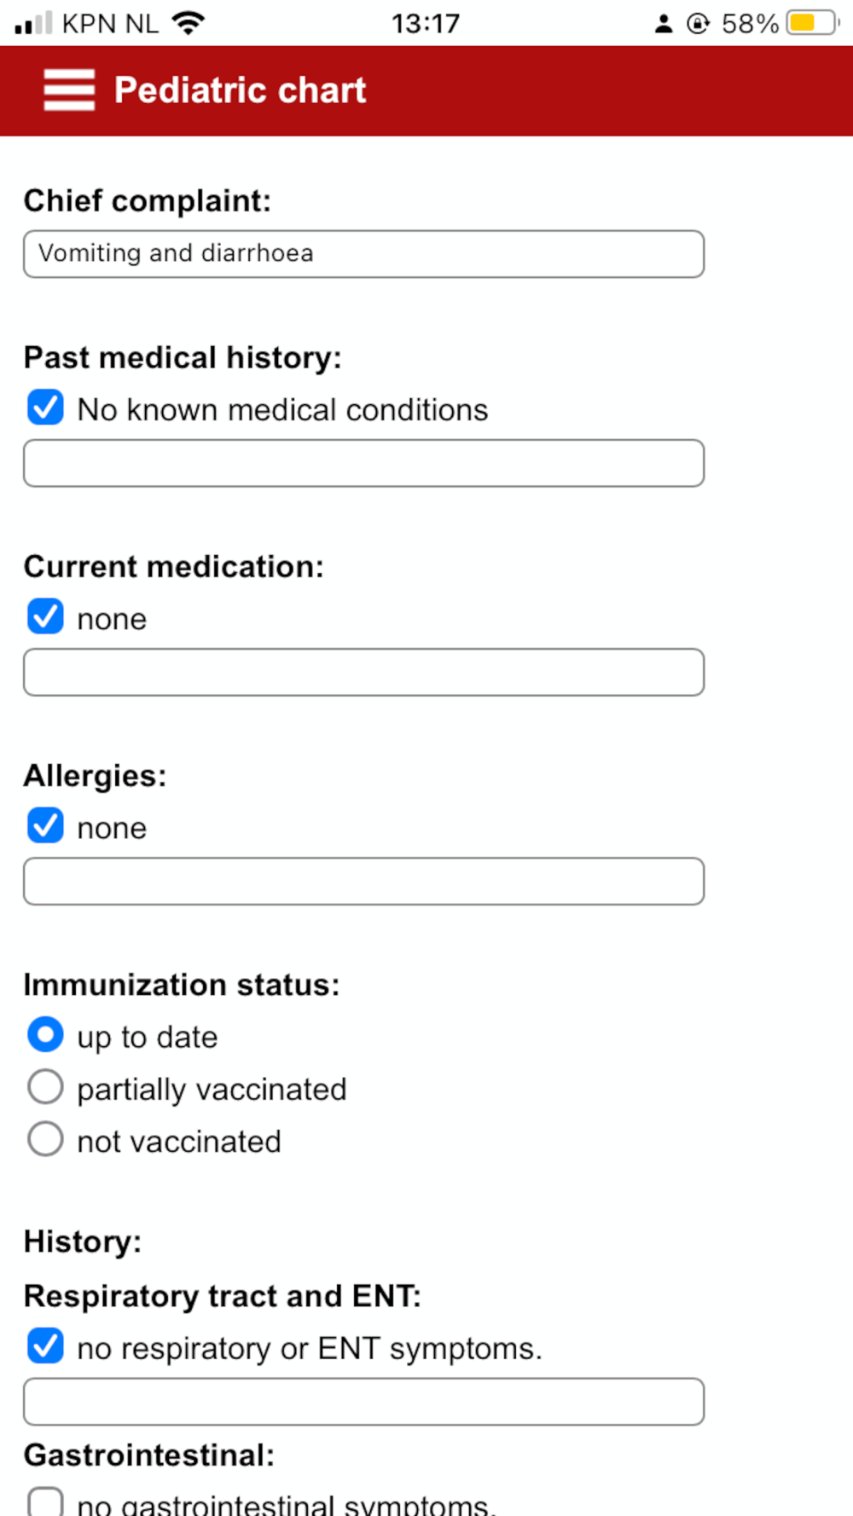Screen dimensions: 853x1516
Task: Select partially vaccinated option
Action: tap(45, 1088)
